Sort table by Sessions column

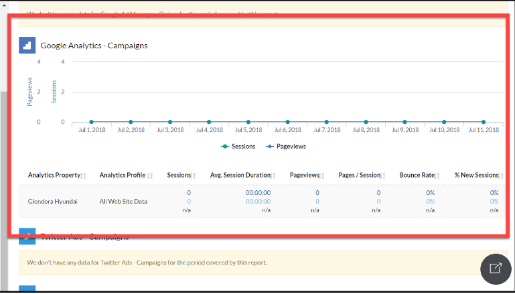pos(181,175)
